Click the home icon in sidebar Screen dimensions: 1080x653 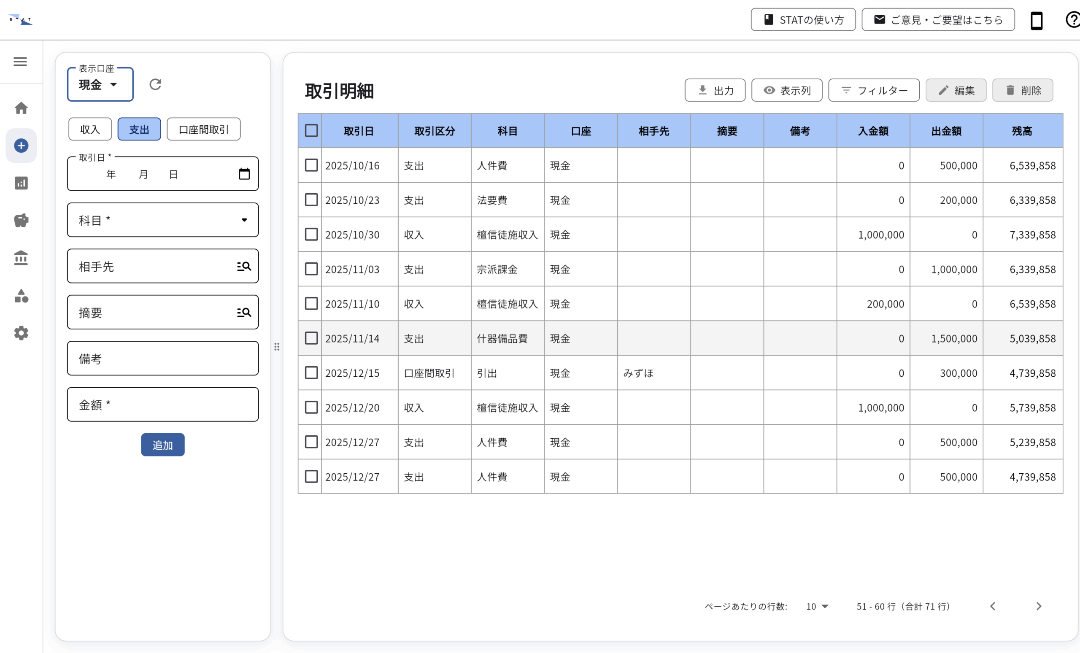21,108
